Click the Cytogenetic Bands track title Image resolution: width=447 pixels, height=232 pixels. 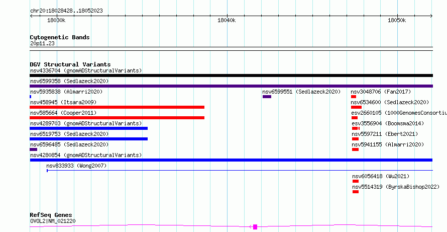(x=60, y=37)
